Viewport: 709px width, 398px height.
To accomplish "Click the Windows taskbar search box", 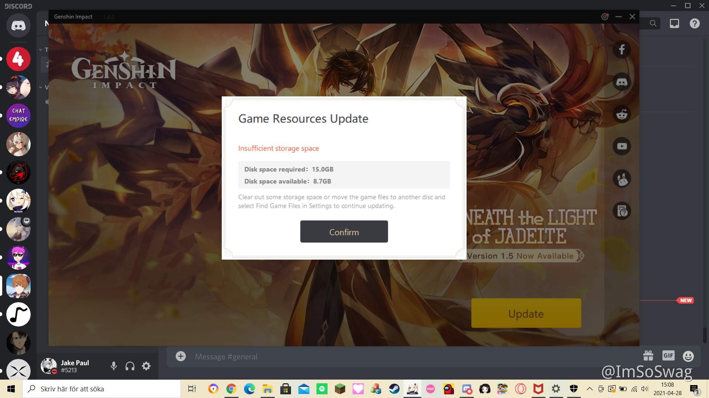I will pyautogui.click(x=102, y=389).
